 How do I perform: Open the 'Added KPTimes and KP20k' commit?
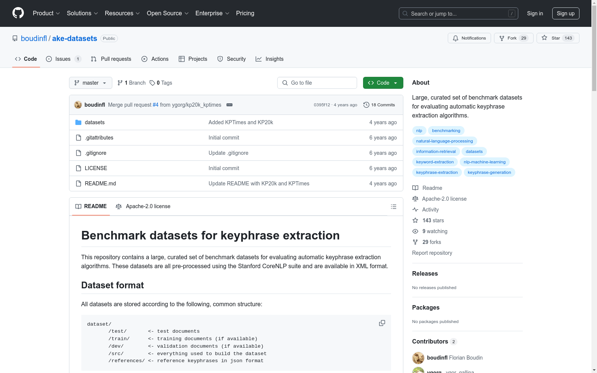[x=241, y=122]
